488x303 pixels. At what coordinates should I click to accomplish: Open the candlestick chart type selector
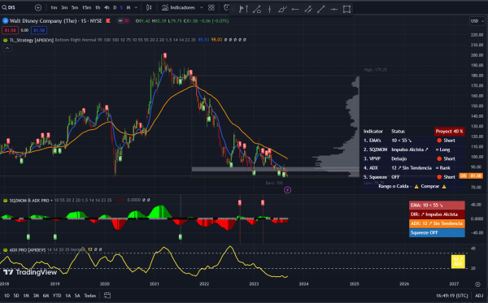click(149, 7)
